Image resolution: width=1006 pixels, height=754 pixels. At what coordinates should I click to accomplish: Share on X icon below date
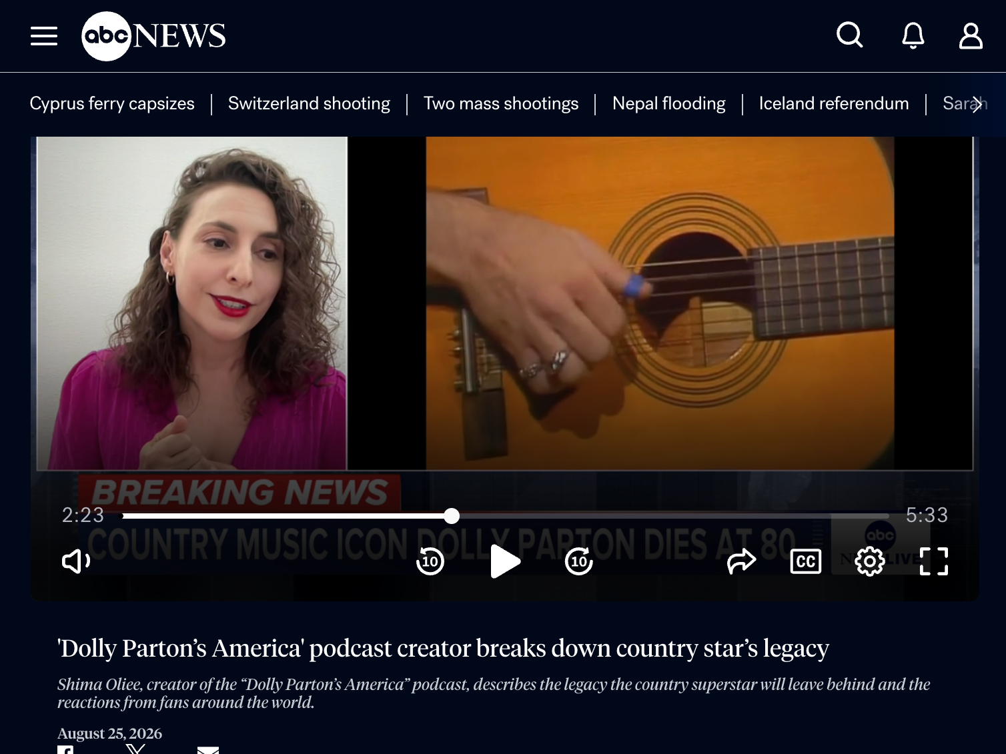(136, 749)
